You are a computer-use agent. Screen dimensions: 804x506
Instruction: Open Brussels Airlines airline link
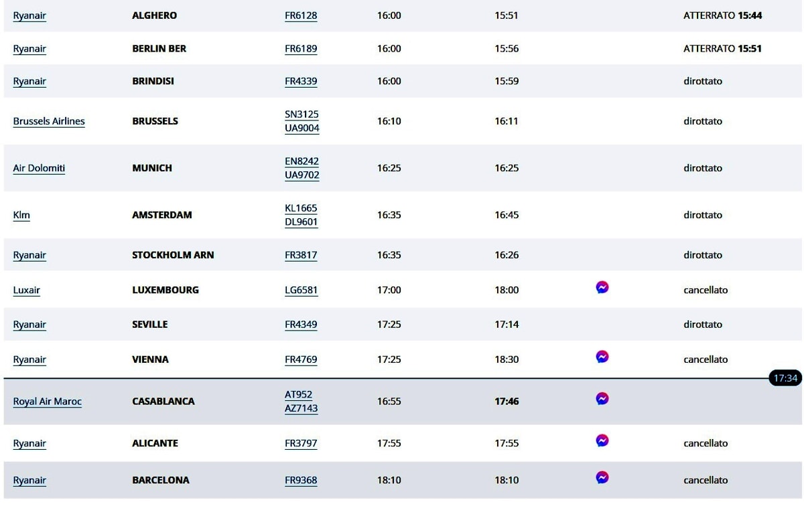pos(49,121)
